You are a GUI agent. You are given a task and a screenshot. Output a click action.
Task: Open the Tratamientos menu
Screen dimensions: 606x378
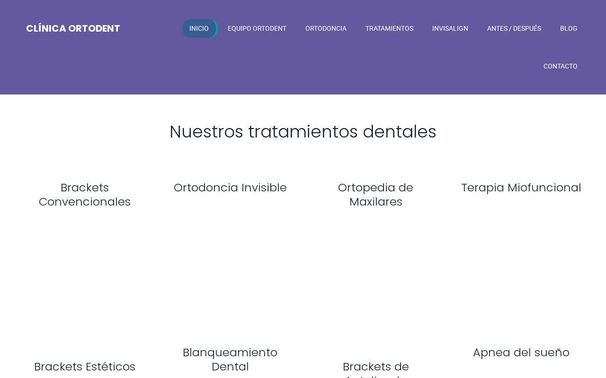(x=389, y=28)
